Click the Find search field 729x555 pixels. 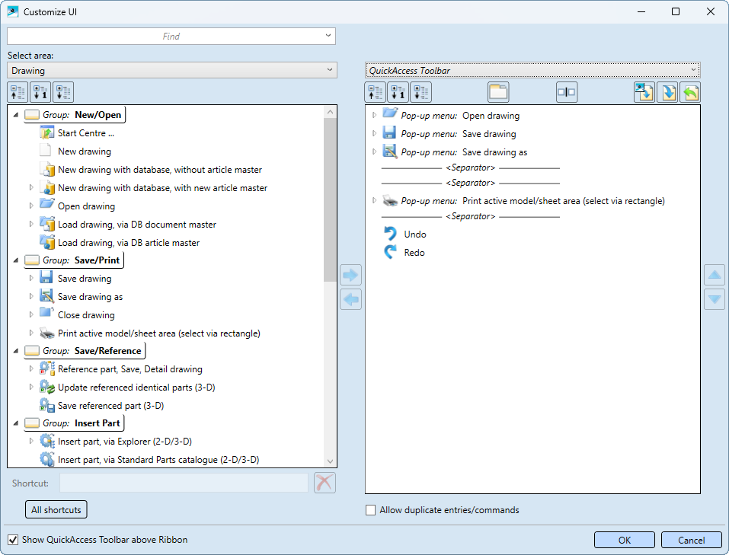point(171,36)
